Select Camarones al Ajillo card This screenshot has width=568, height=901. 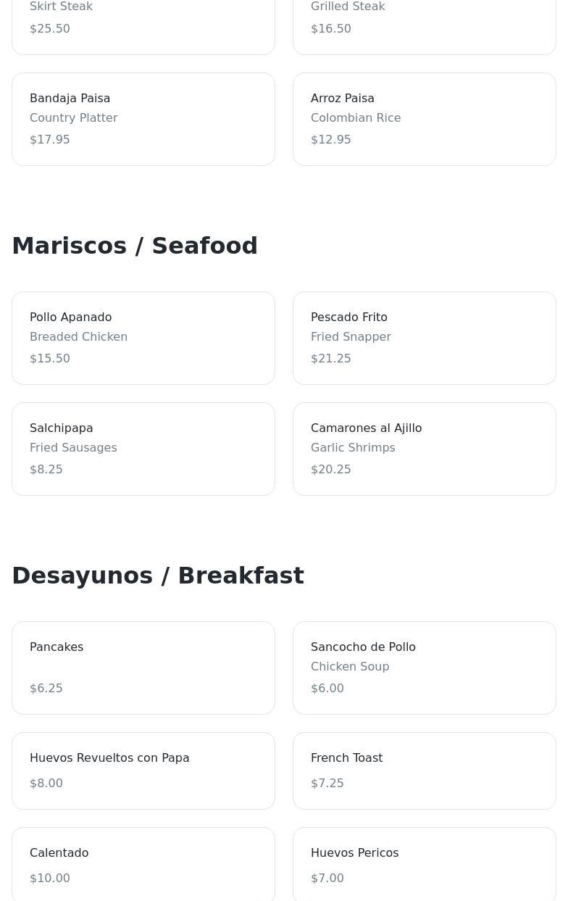point(424,449)
